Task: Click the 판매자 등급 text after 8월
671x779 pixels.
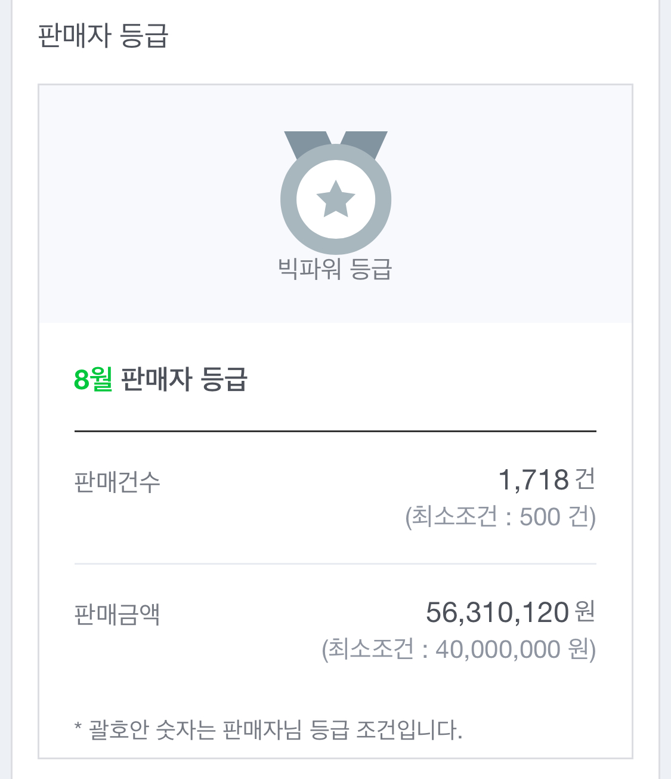Action: tap(184, 379)
